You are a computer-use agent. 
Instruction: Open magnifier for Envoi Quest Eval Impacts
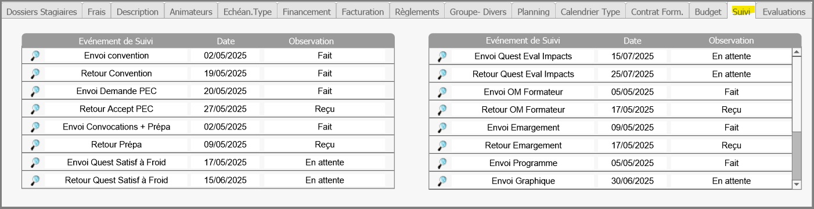(x=442, y=56)
